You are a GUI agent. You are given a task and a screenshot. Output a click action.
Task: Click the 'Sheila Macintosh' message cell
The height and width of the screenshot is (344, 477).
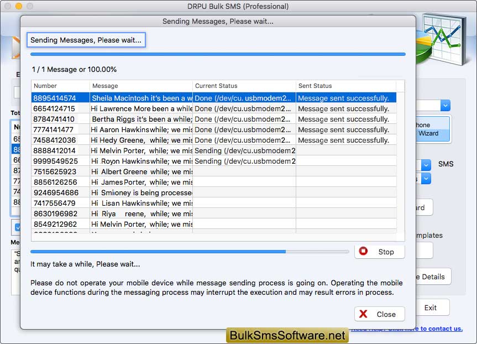click(x=141, y=98)
